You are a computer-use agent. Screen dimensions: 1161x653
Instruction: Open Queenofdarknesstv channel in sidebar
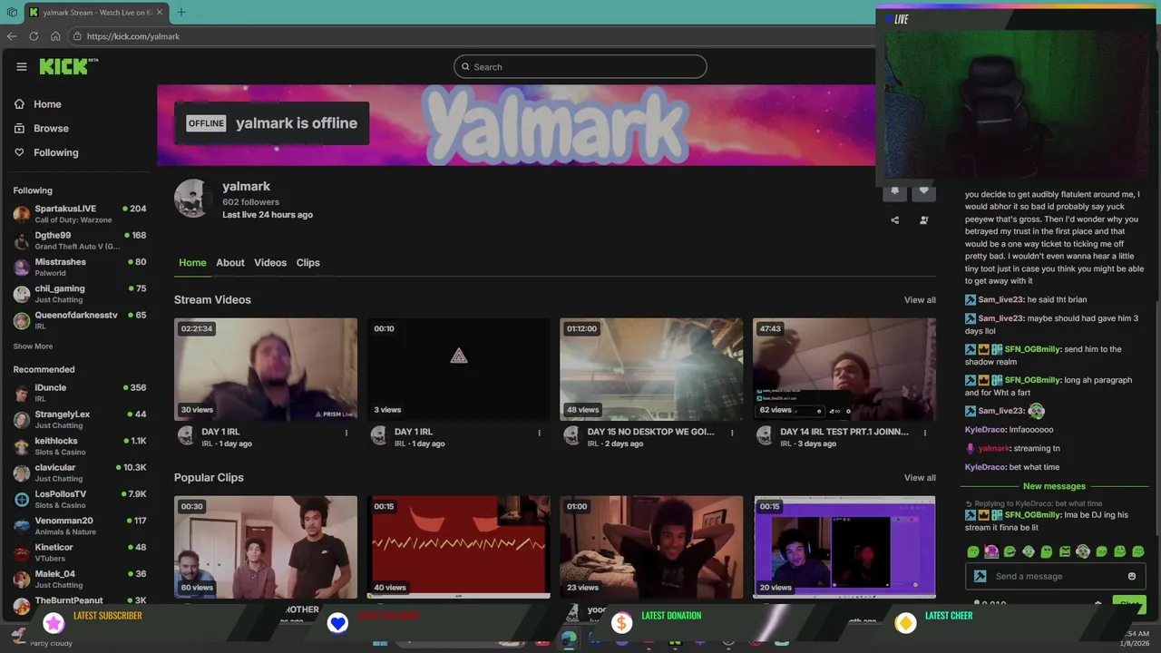80,320
